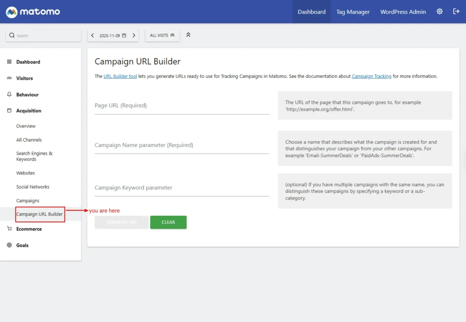Open the All Visits segment selector

click(x=162, y=36)
